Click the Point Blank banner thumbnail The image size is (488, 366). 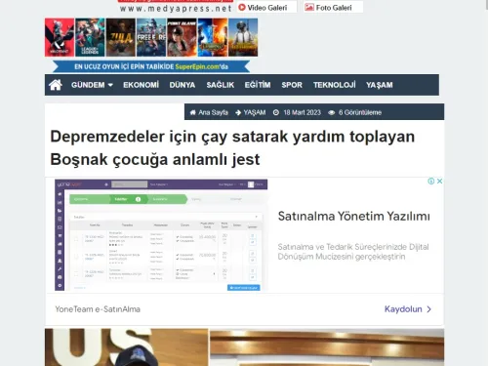pos(182,37)
